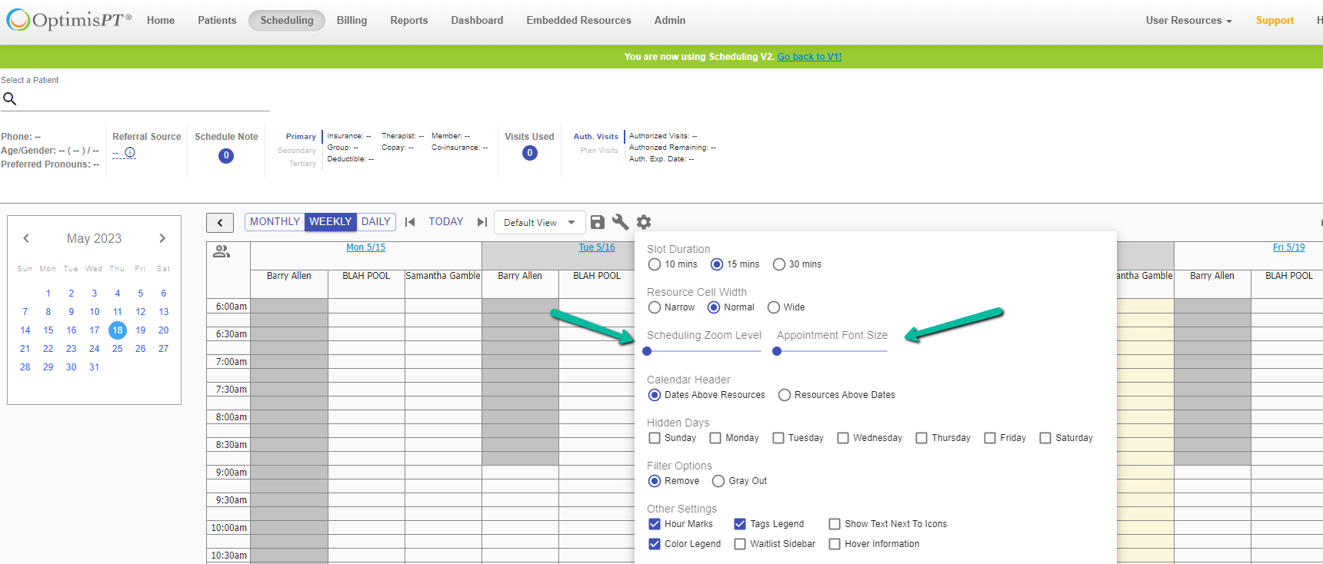Jump forward with skip-next icon
The image size is (1323, 564).
point(482,222)
